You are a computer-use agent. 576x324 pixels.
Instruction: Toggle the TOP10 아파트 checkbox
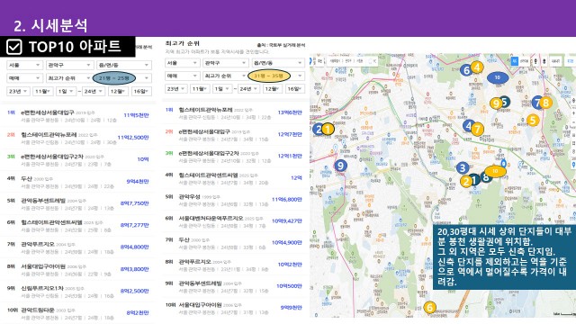click(14, 47)
